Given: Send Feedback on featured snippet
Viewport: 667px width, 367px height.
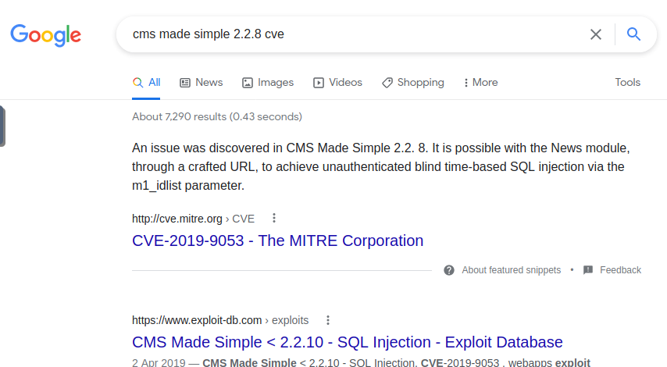Looking at the screenshot, I should (x=620, y=270).
